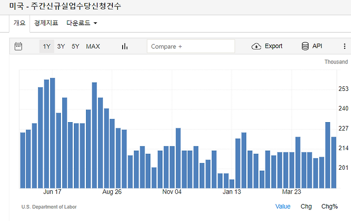Open the calendar date range picker
351x221 pixels.
point(18,46)
